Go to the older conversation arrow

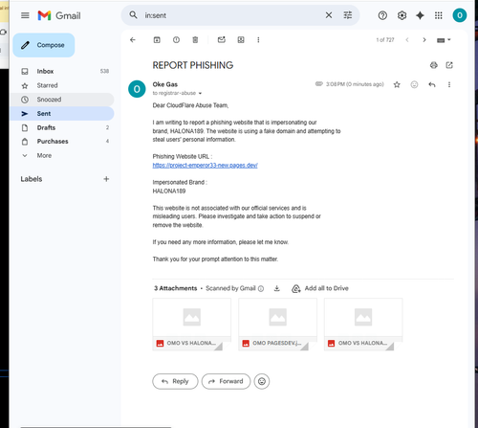point(424,40)
